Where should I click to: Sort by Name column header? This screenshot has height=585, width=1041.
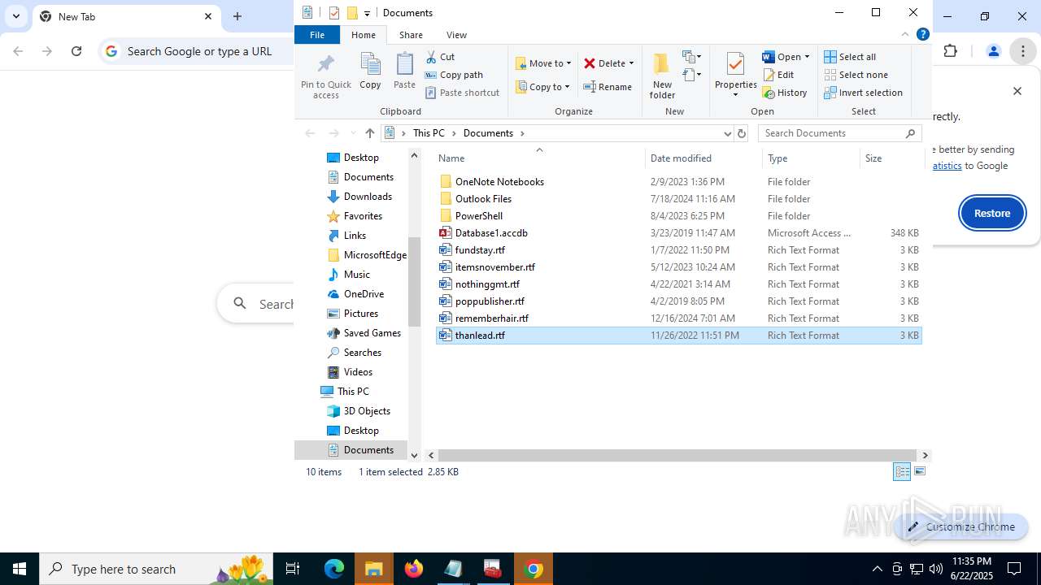(540, 158)
